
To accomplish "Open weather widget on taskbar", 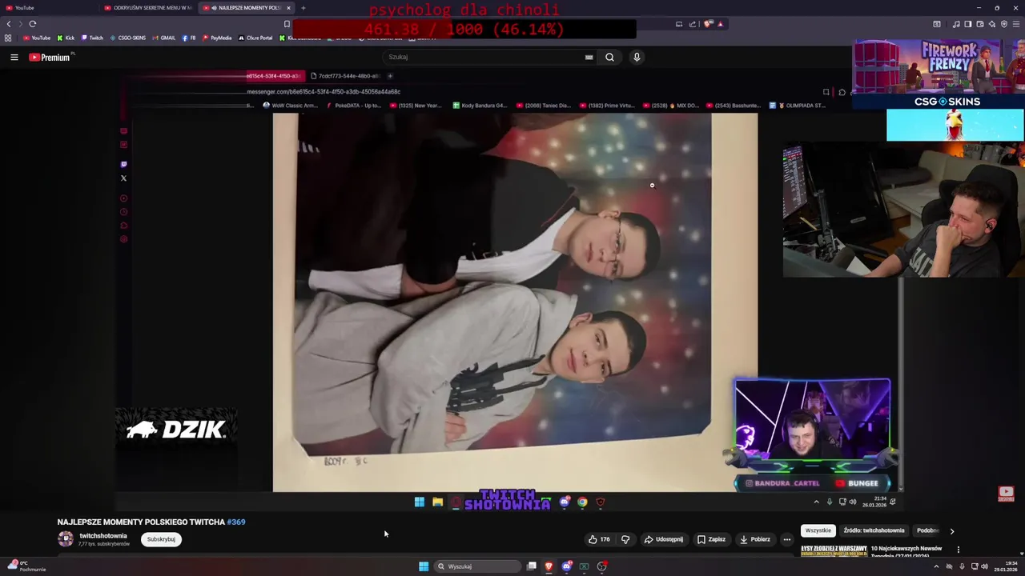I will (x=26, y=566).
